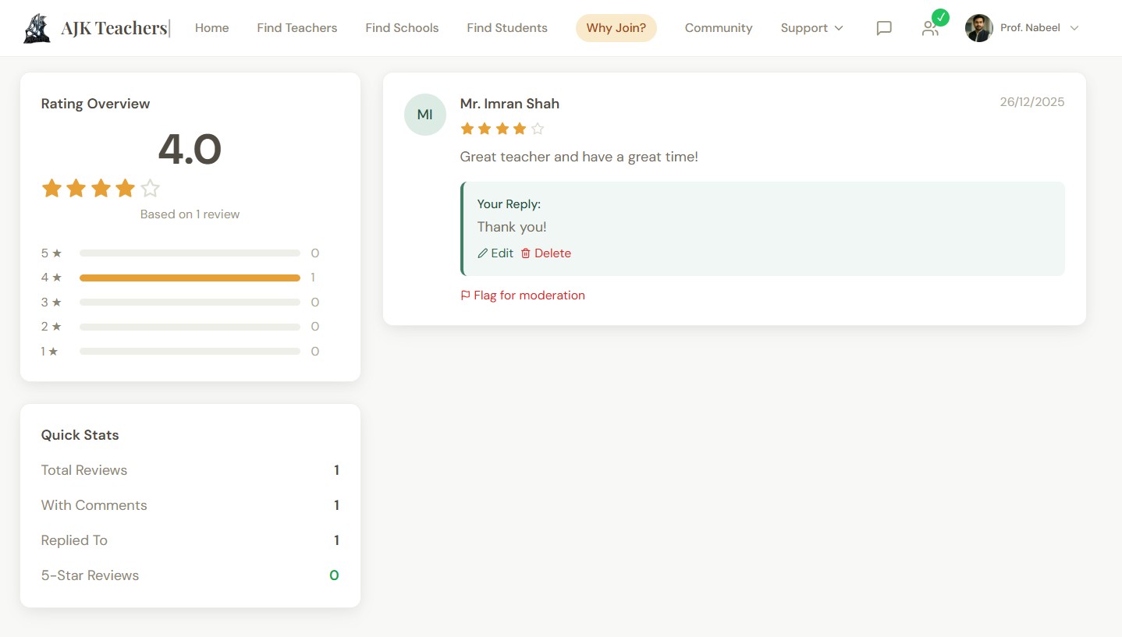Navigate to Find Schools

point(402,28)
